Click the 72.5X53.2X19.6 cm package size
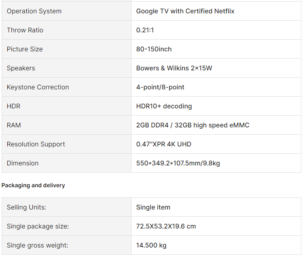This screenshot has width=303, height=256. (166, 226)
